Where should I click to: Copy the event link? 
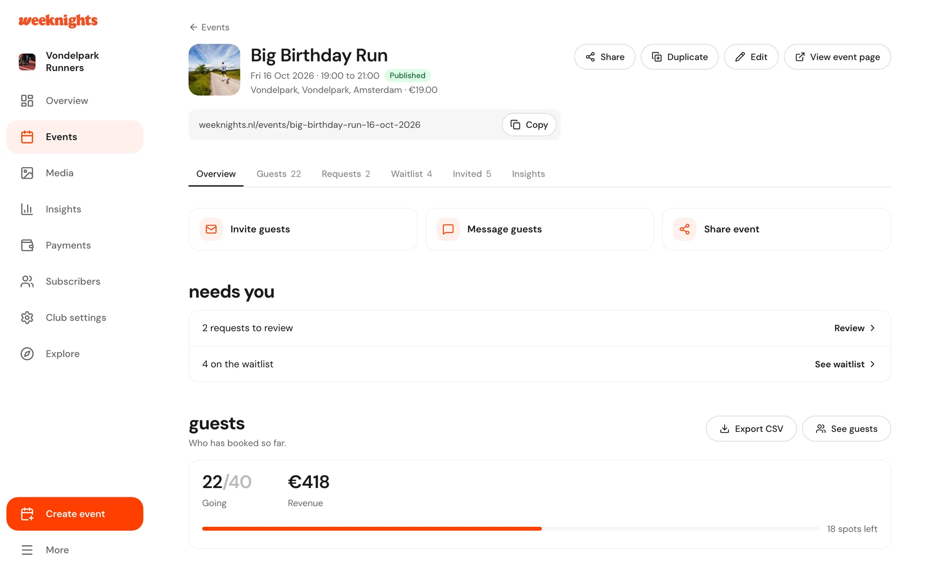pos(529,124)
